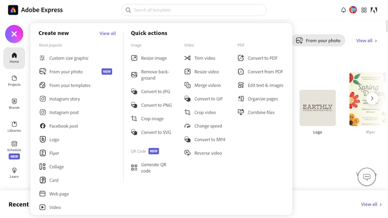The width and height of the screenshot is (388, 218).
Task: Open Libraries in the sidebar
Action: (x=14, y=127)
